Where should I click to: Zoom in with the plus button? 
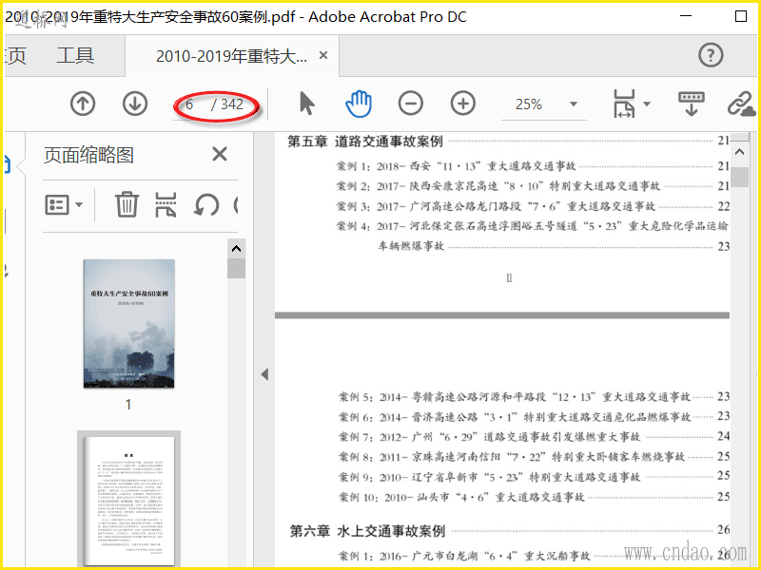point(463,104)
